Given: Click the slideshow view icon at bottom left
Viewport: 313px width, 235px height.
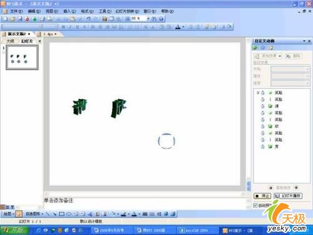Looking at the screenshot, I should [13, 207].
